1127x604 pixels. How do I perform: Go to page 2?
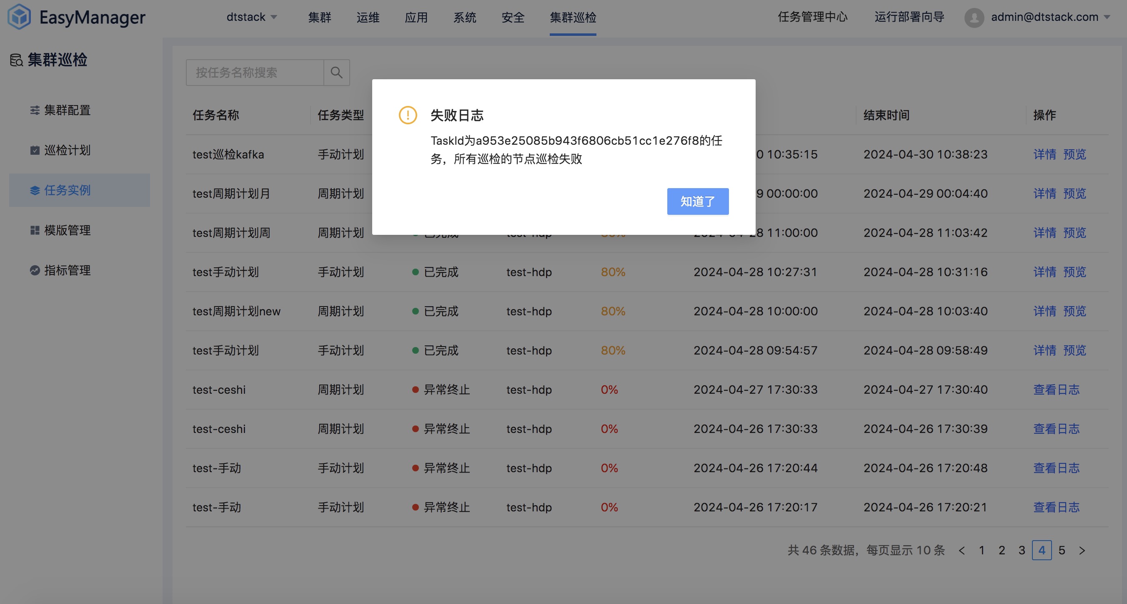tap(1002, 551)
